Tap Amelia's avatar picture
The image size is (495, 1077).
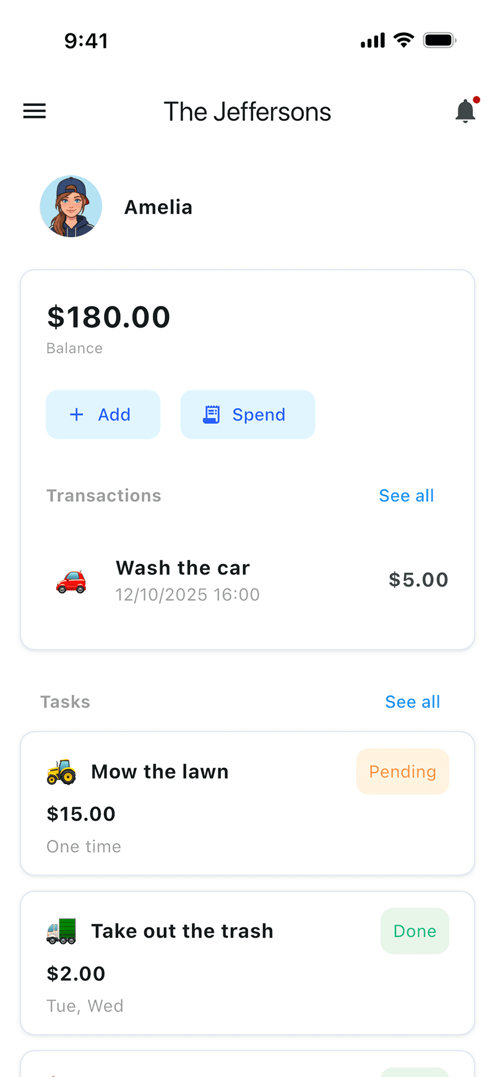click(71, 207)
